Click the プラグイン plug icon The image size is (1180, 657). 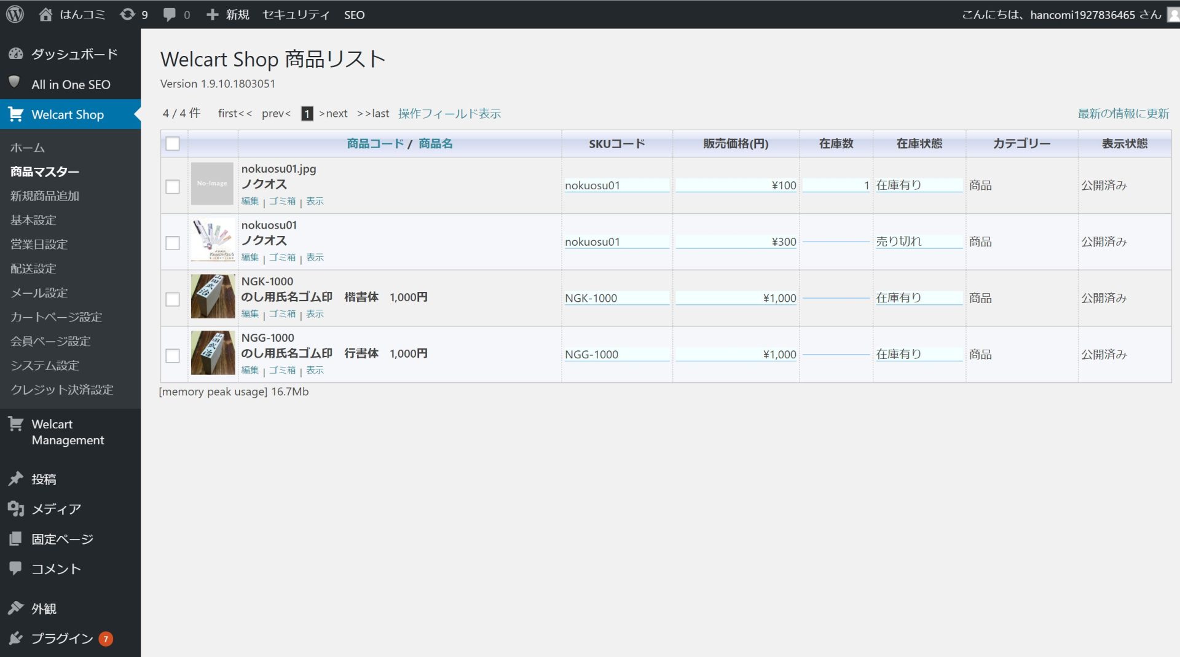point(16,638)
